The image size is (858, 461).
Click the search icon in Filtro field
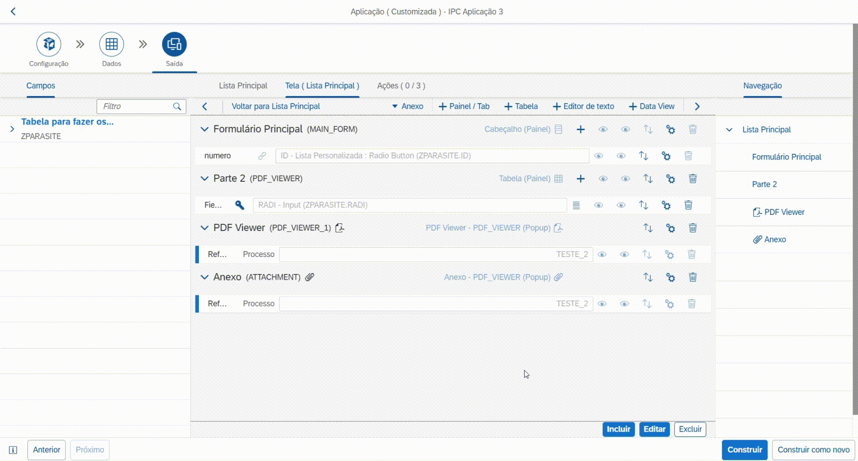(177, 106)
